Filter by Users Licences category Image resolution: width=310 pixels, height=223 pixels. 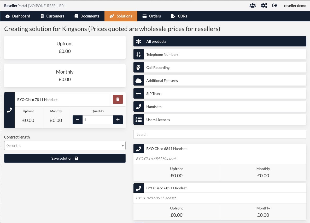(220, 119)
